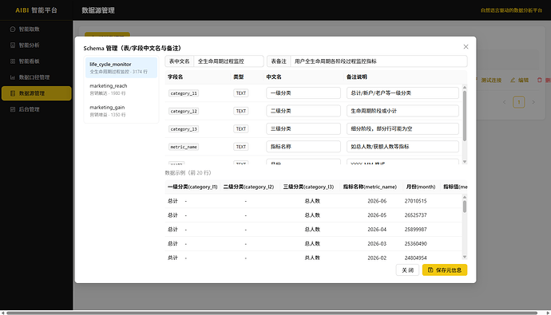Edit the 表备注 input field
The width and height of the screenshot is (551, 315).
click(x=379, y=61)
